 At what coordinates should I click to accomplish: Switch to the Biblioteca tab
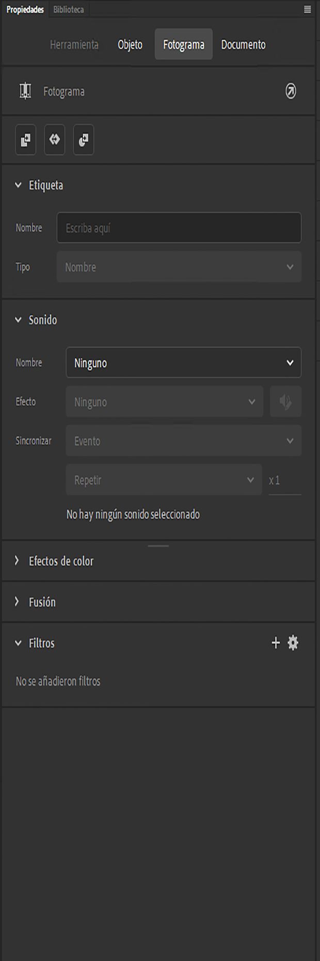click(69, 9)
